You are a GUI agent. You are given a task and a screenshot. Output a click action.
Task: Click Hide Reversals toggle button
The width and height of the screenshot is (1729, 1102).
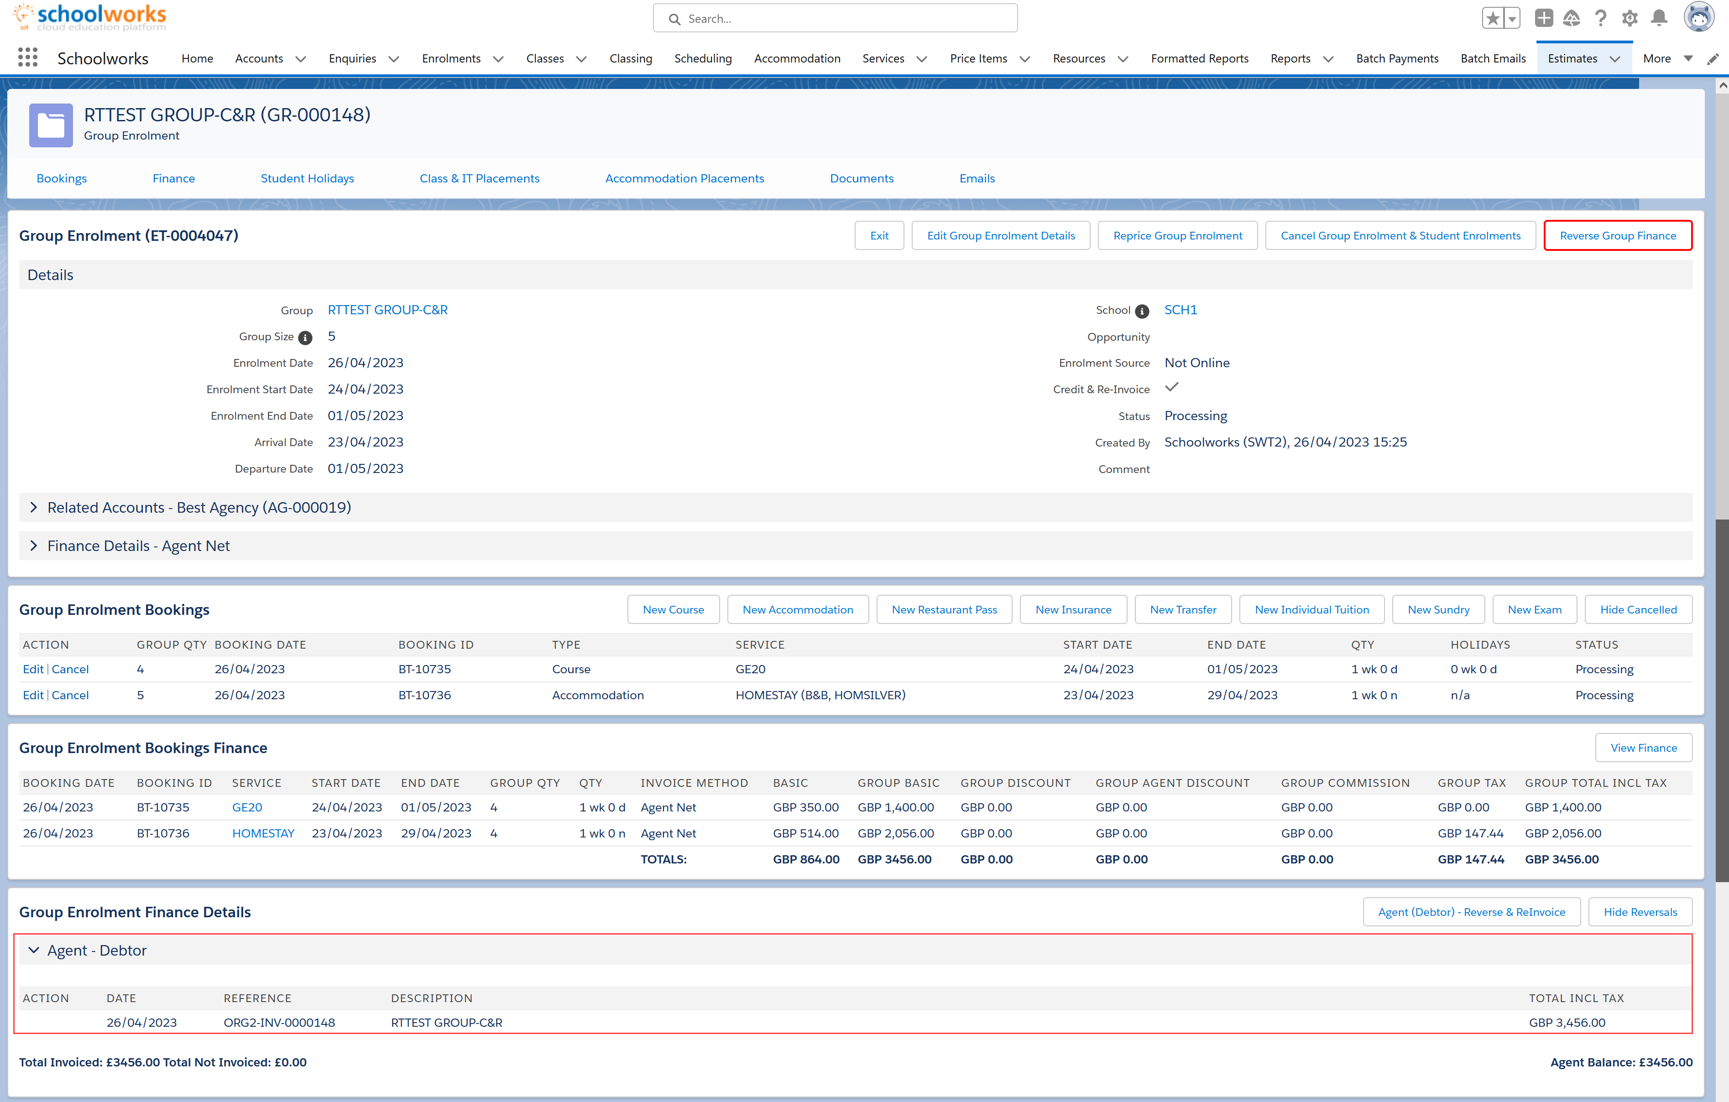coord(1640,912)
